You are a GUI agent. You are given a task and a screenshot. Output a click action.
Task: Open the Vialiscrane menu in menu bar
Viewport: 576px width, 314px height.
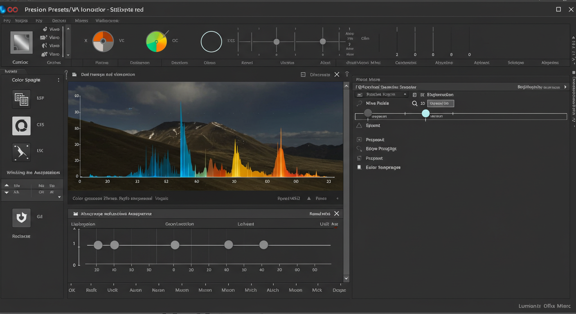(107, 20)
